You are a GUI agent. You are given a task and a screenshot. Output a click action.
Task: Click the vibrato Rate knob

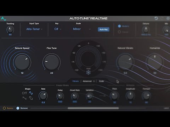(43, 96)
